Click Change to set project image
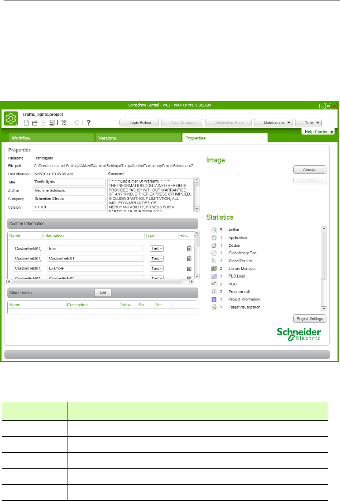 tap(310, 170)
